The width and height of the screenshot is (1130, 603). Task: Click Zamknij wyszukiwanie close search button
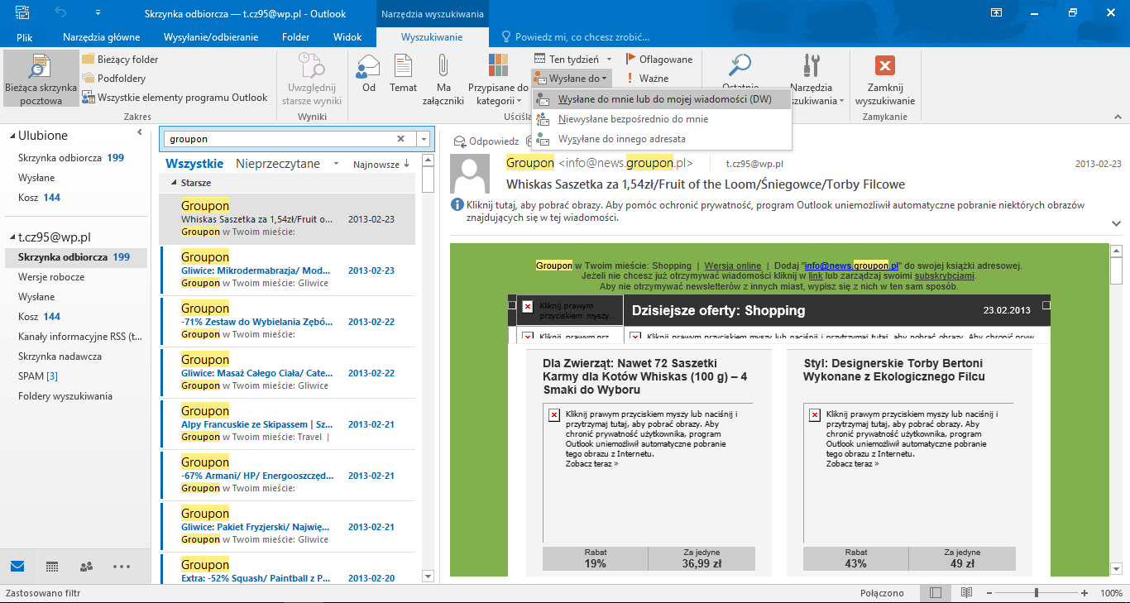885,79
